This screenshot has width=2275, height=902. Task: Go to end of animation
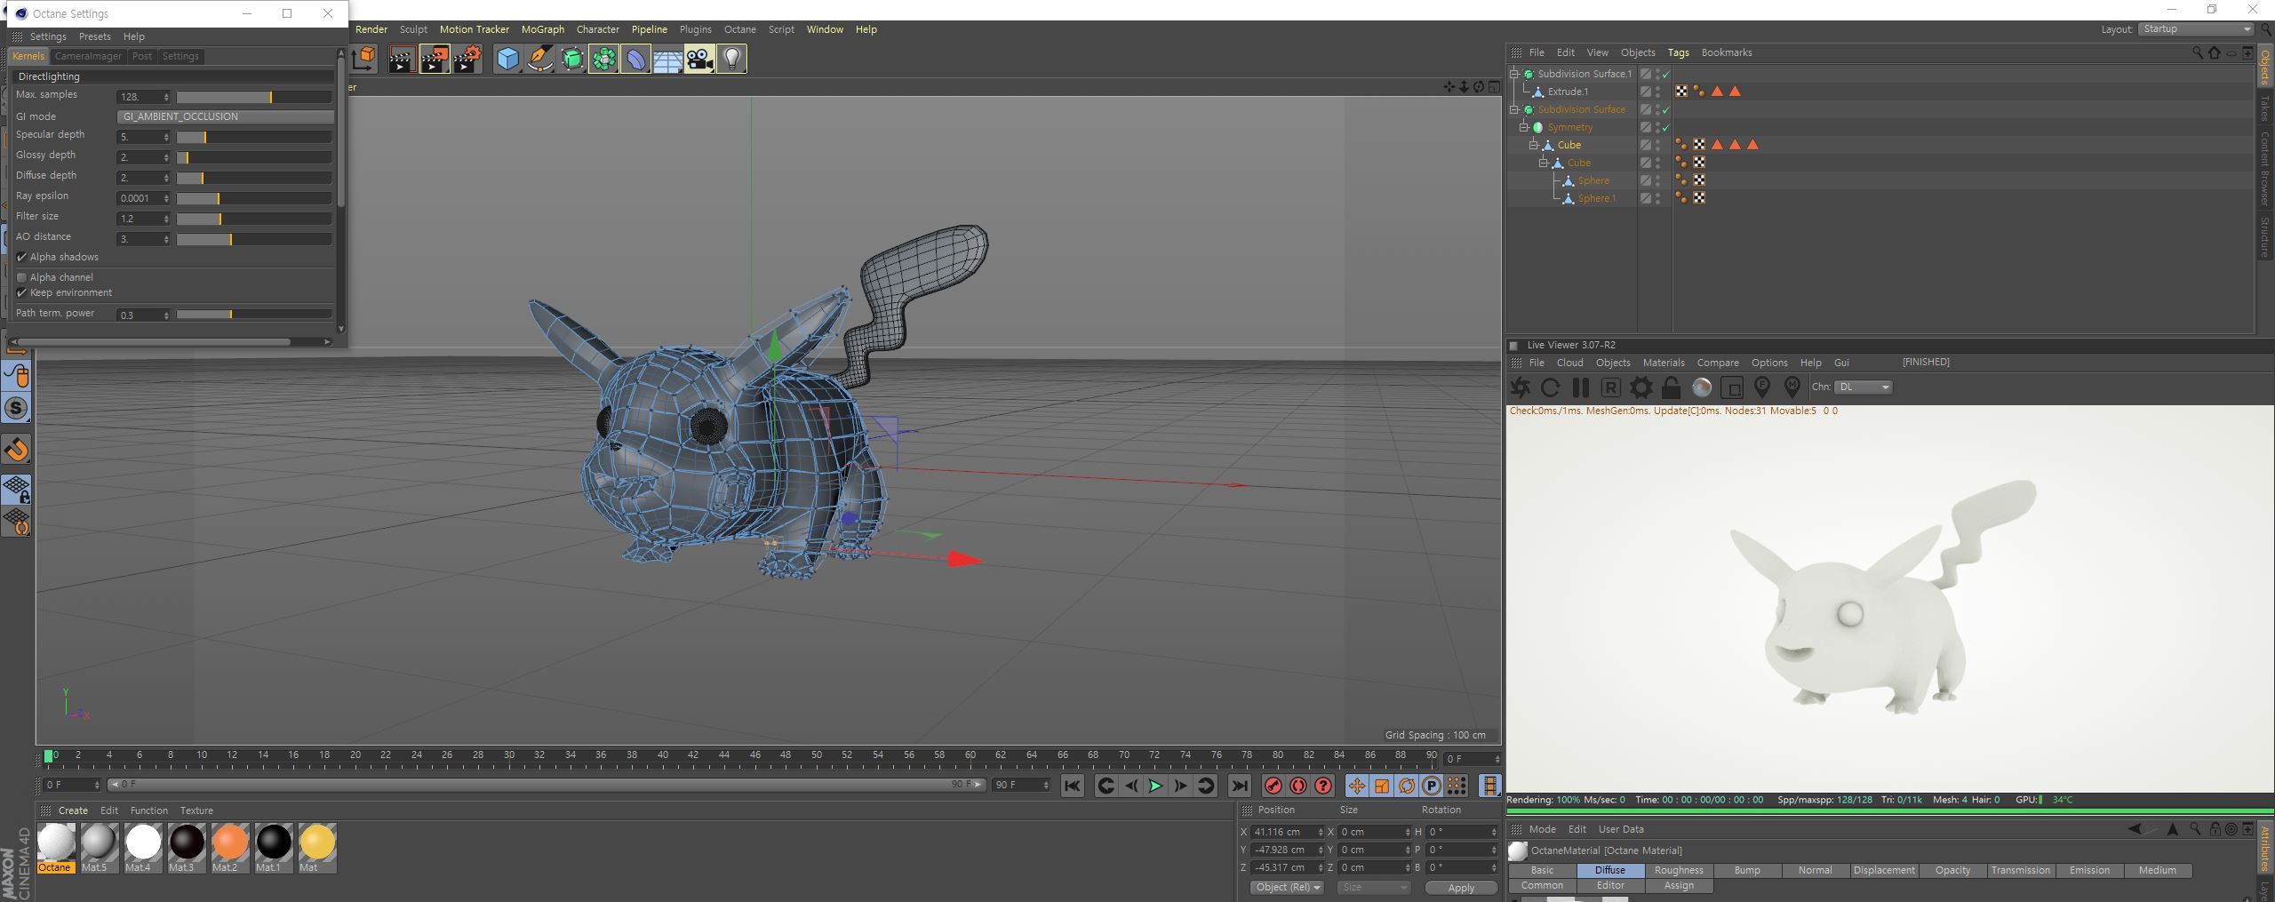[x=1239, y=786]
